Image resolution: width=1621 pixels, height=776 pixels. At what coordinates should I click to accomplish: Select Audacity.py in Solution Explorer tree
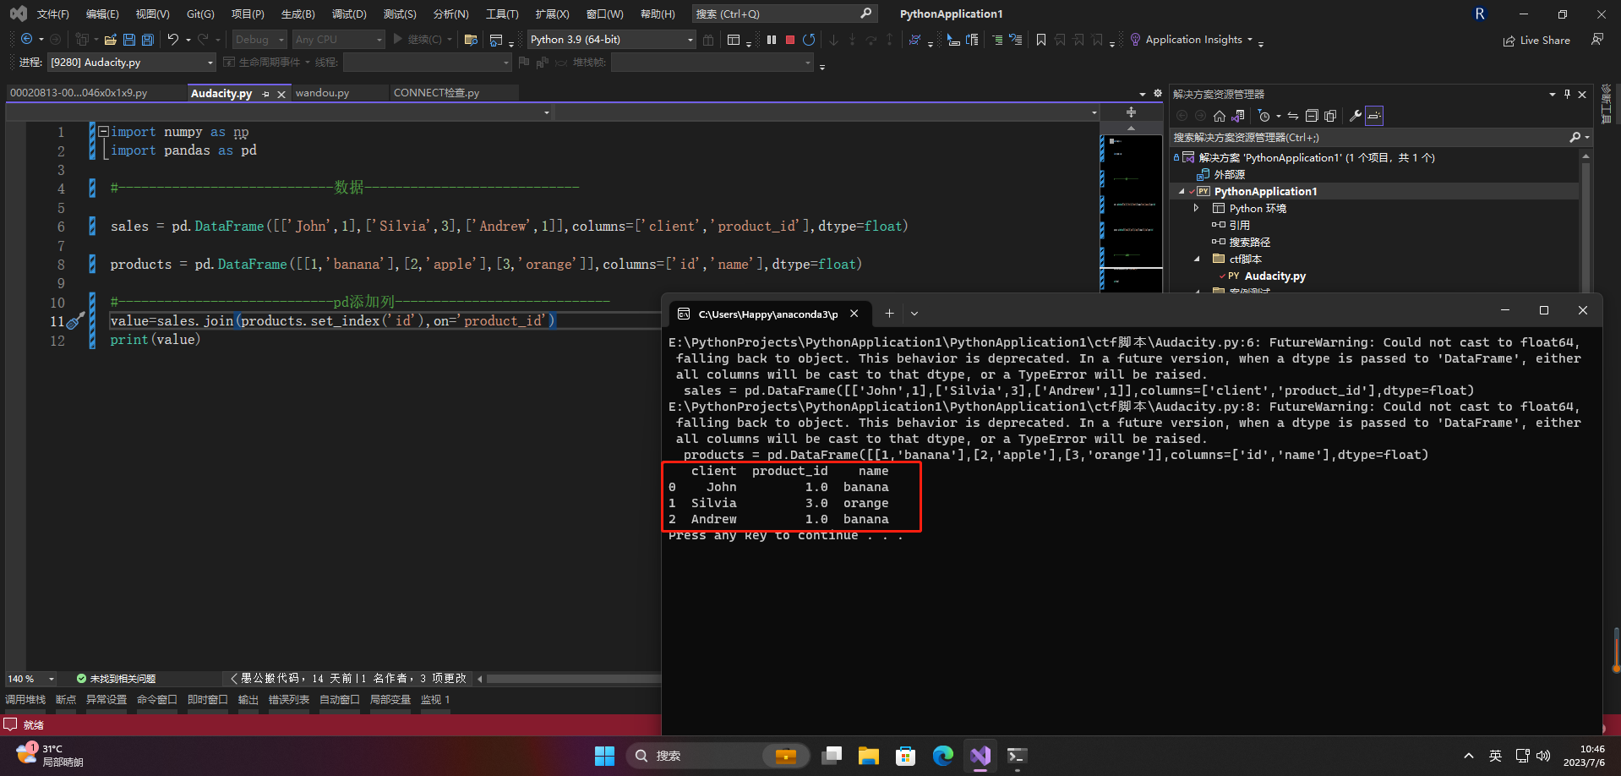pyautogui.click(x=1274, y=276)
